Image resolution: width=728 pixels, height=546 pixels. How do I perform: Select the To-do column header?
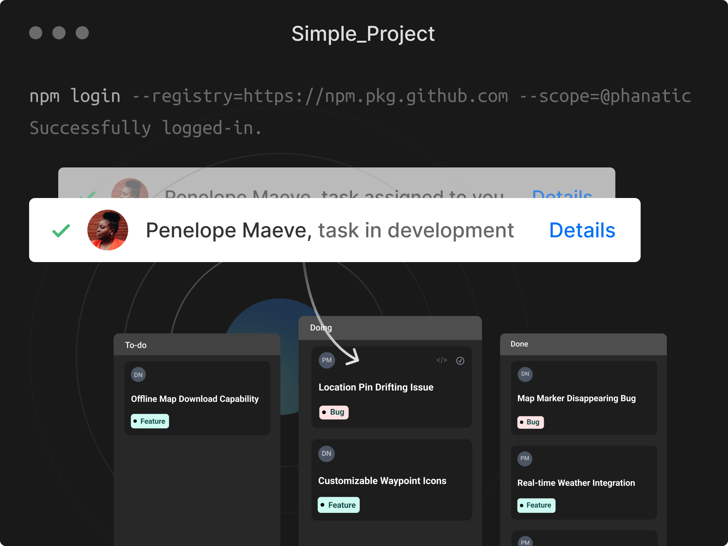pyautogui.click(x=136, y=345)
